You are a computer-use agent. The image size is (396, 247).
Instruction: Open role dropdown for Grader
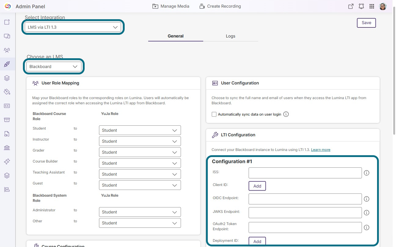tap(140, 152)
